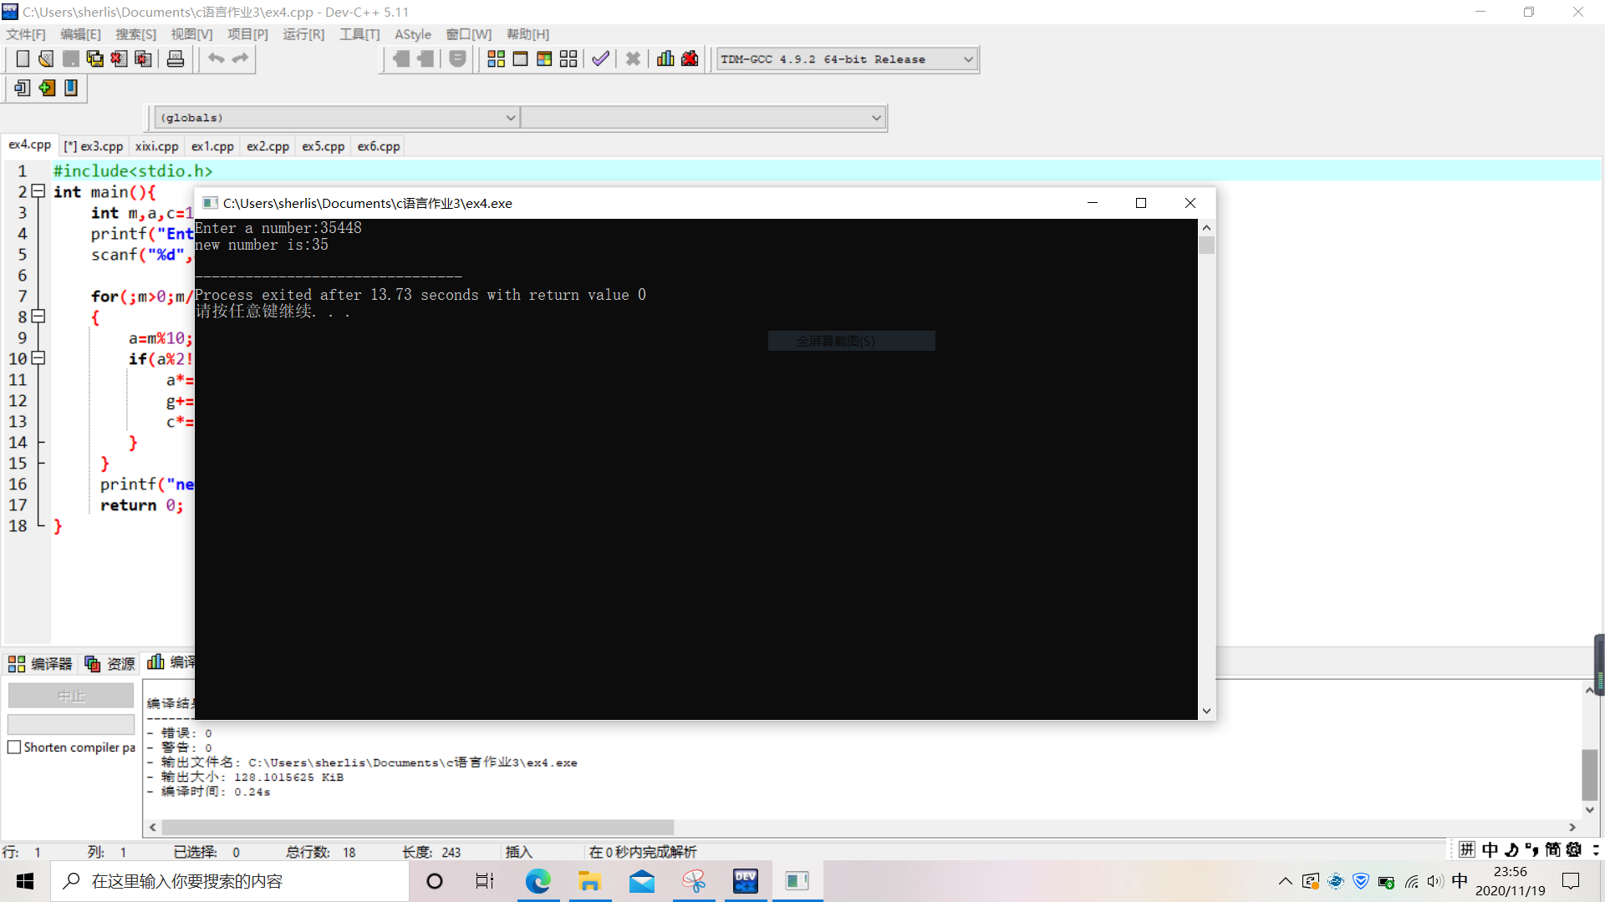Click the Delete Profiling Information icon

click(x=690, y=58)
